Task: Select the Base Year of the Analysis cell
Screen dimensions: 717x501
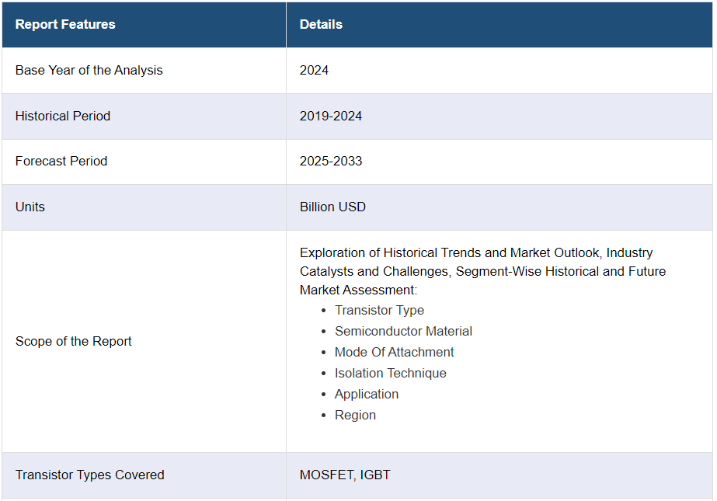Action: click(89, 71)
